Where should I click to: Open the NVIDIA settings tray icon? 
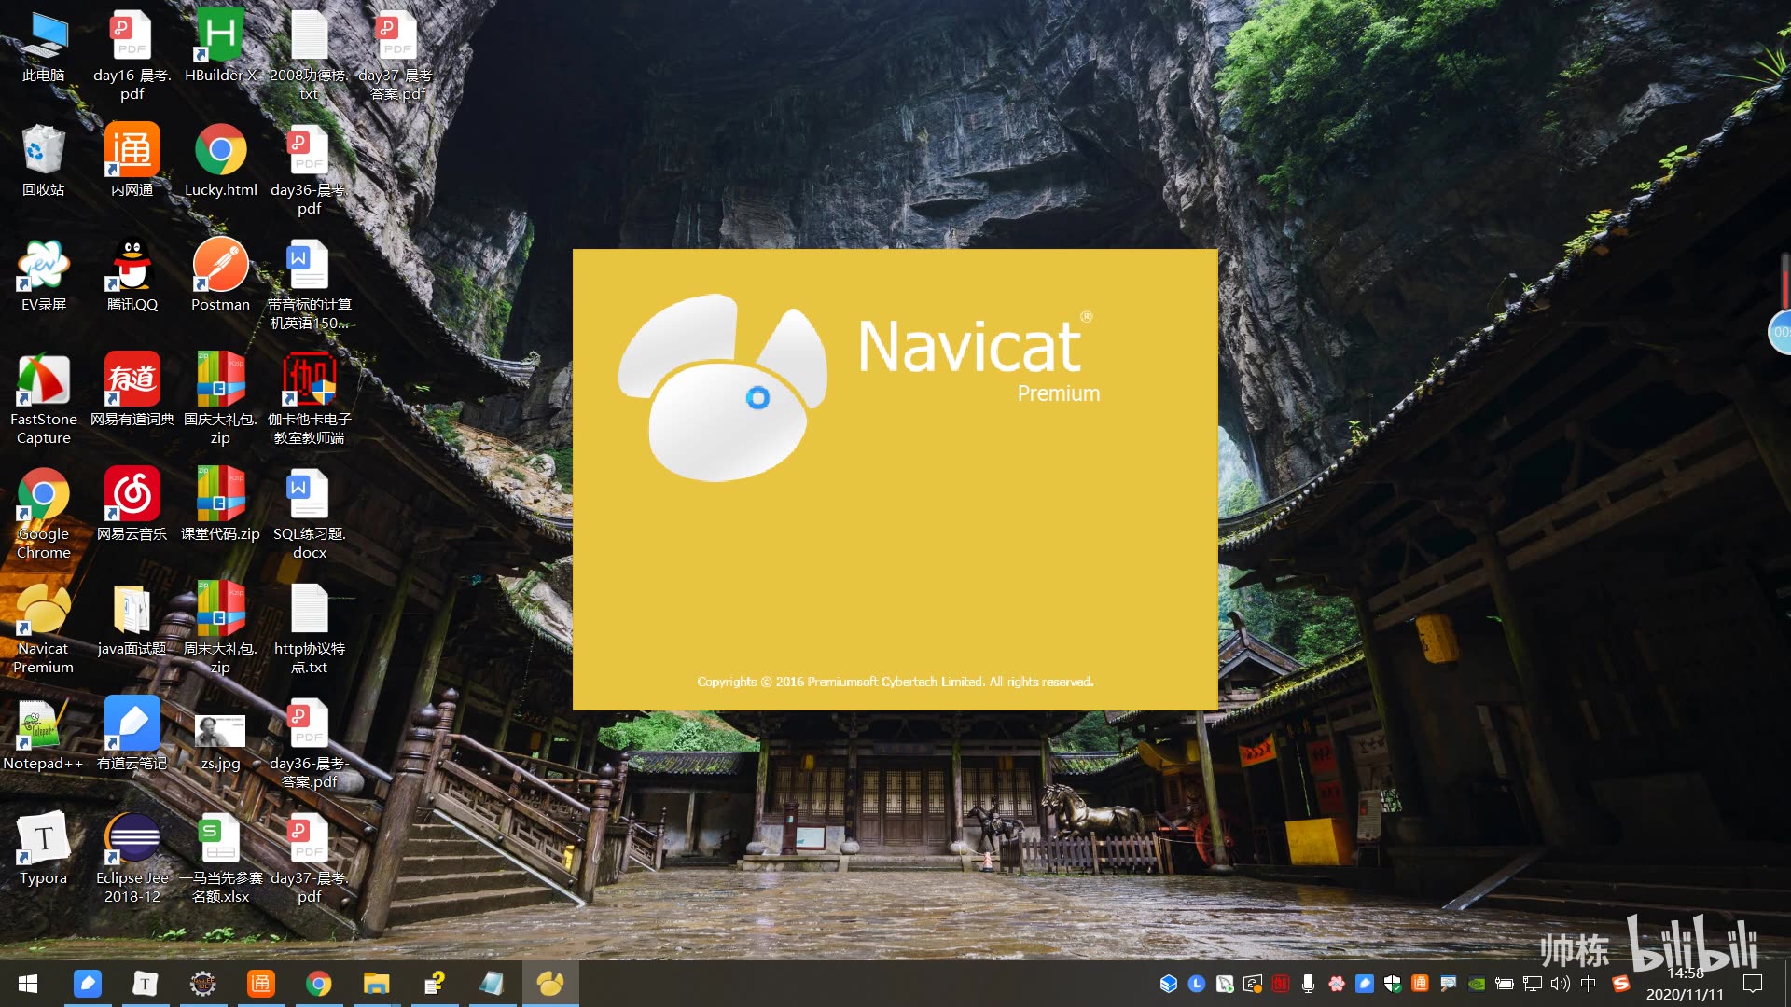[x=1477, y=984]
